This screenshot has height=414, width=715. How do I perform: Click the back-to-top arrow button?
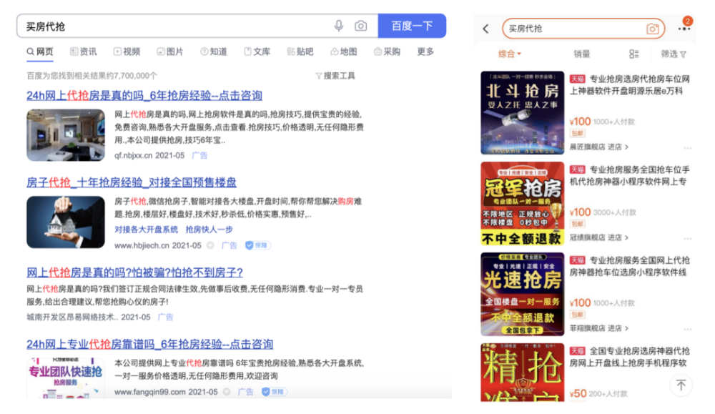click(681, 385)
